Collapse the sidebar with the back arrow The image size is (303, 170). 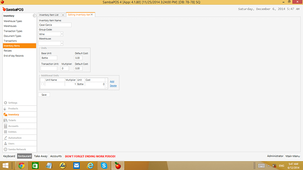pyautogui.click(x=34, y=16)
